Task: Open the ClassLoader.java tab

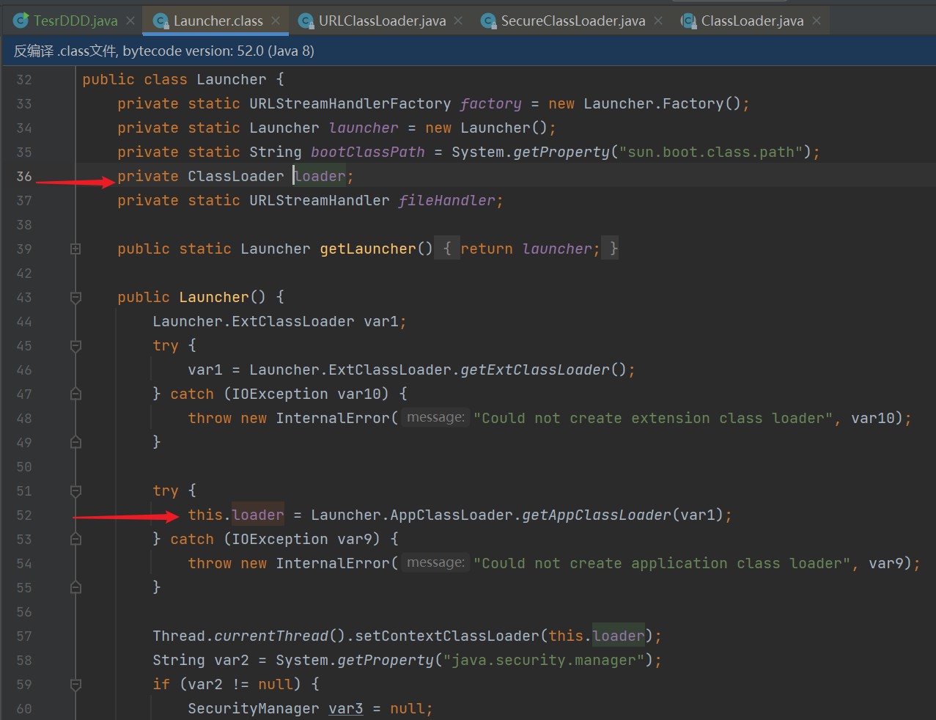Action: [x=752, y=21]
